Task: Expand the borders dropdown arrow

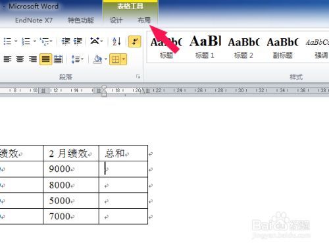Action: (124, 59)
